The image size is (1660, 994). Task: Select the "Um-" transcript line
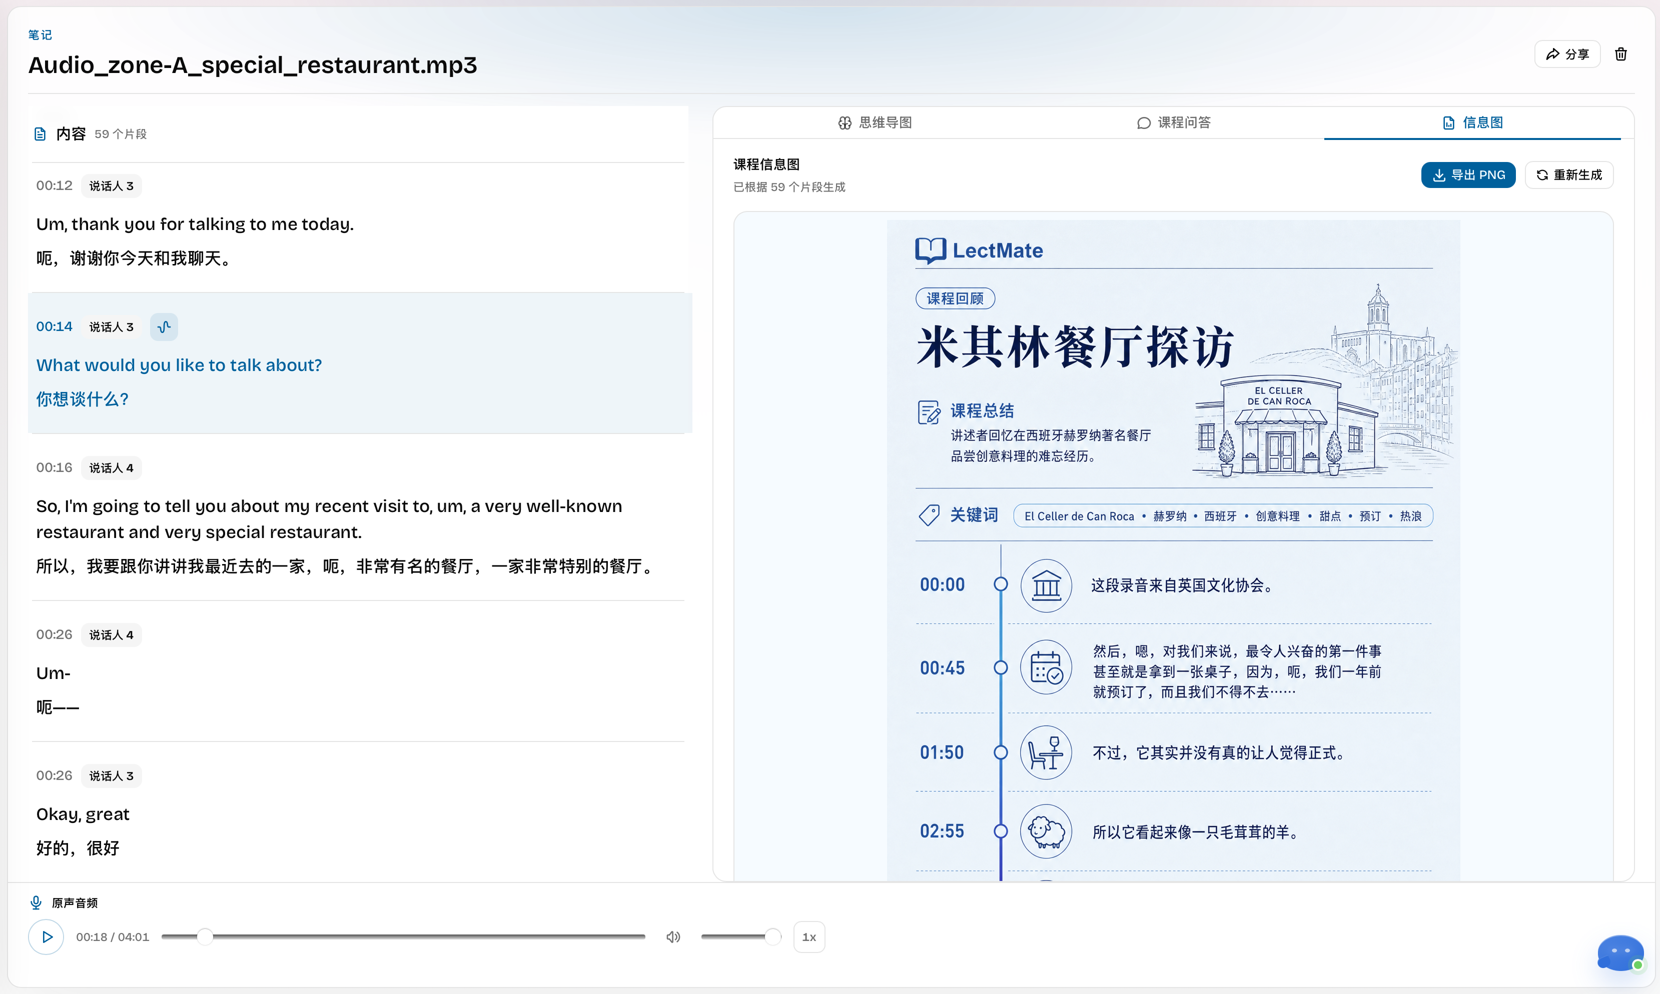point(54,673)
